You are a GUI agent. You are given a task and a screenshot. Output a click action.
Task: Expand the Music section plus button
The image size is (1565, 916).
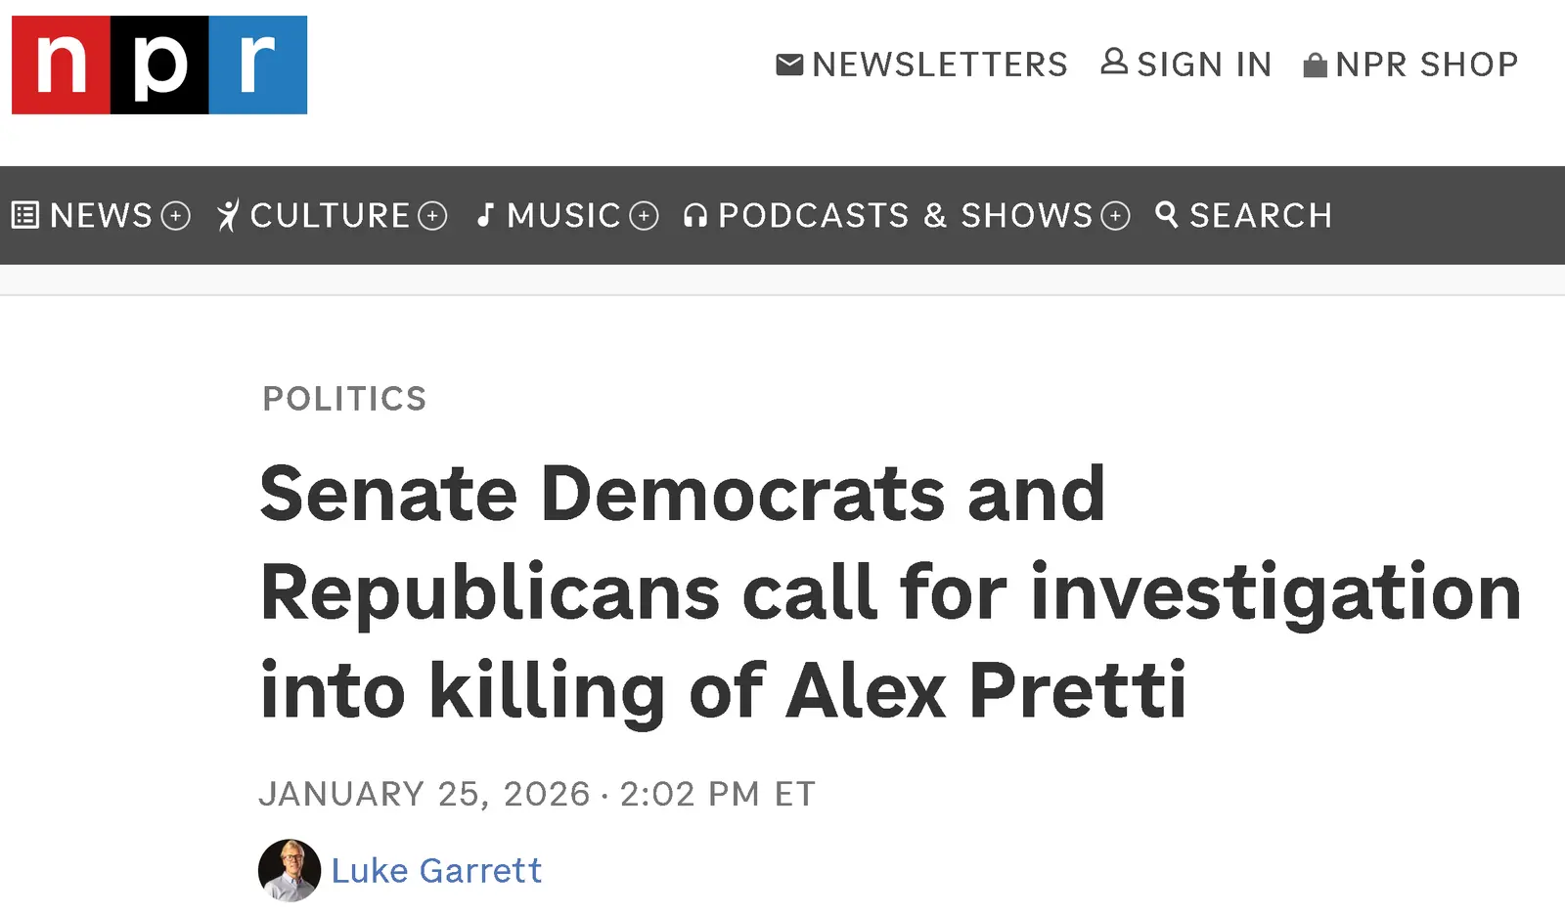pos(644,215)
